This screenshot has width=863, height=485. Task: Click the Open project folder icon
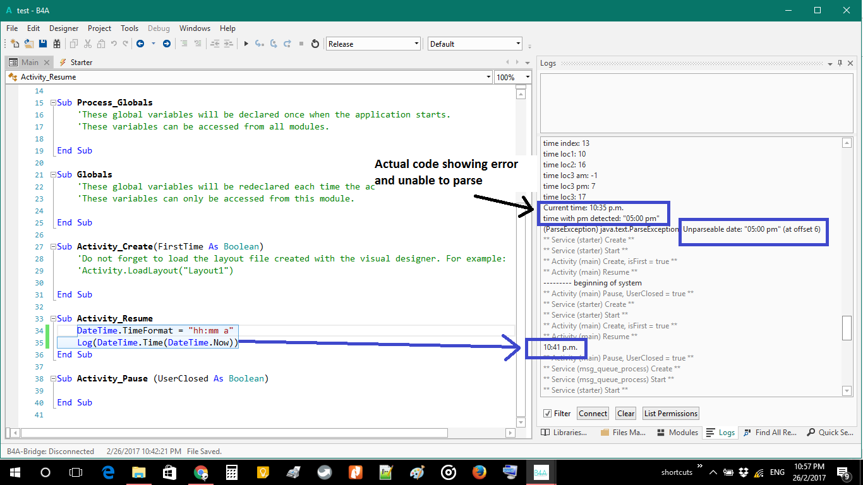point(29,44)
